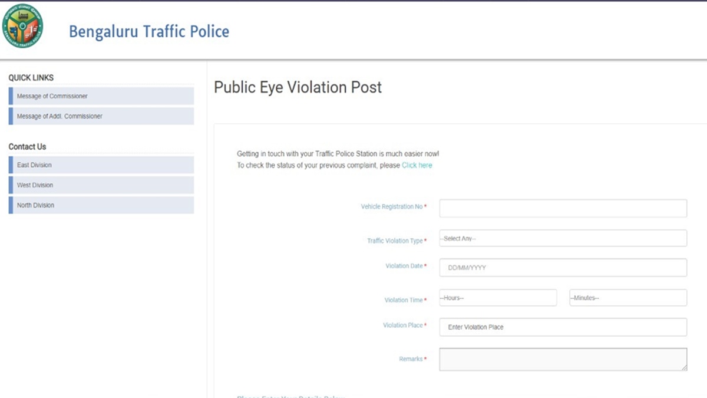Open the Minutes dropdown for Violation Time
Image resolution: width=707 pixels, height=398 pixels.
tap(627, 297)
